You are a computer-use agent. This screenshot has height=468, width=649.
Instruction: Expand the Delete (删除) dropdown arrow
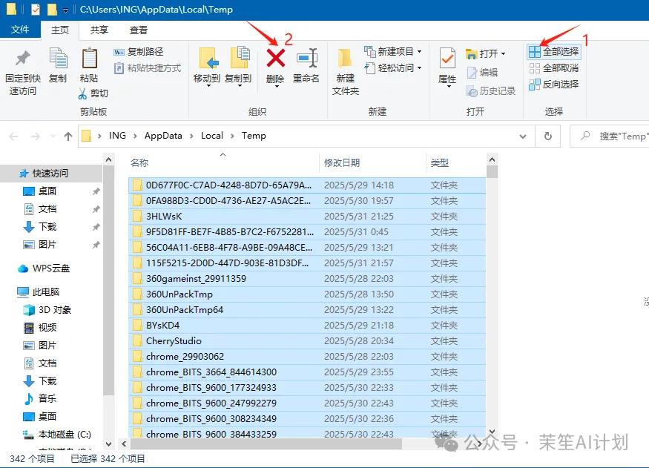[276, 86]
